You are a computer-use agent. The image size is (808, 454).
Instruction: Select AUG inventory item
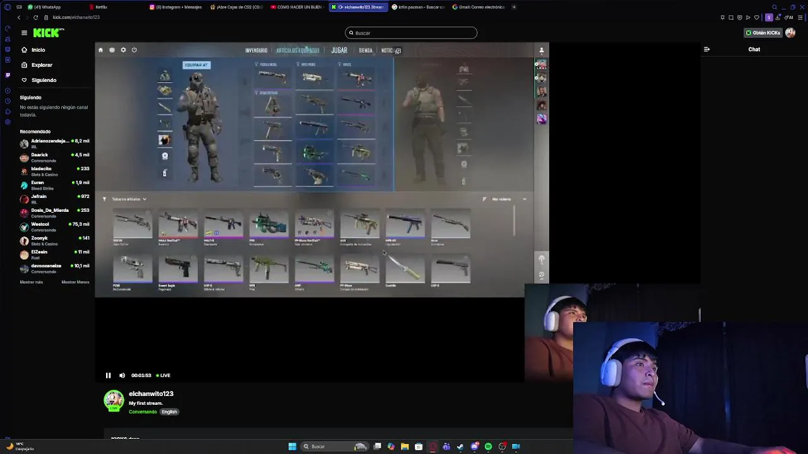[360, 227]
